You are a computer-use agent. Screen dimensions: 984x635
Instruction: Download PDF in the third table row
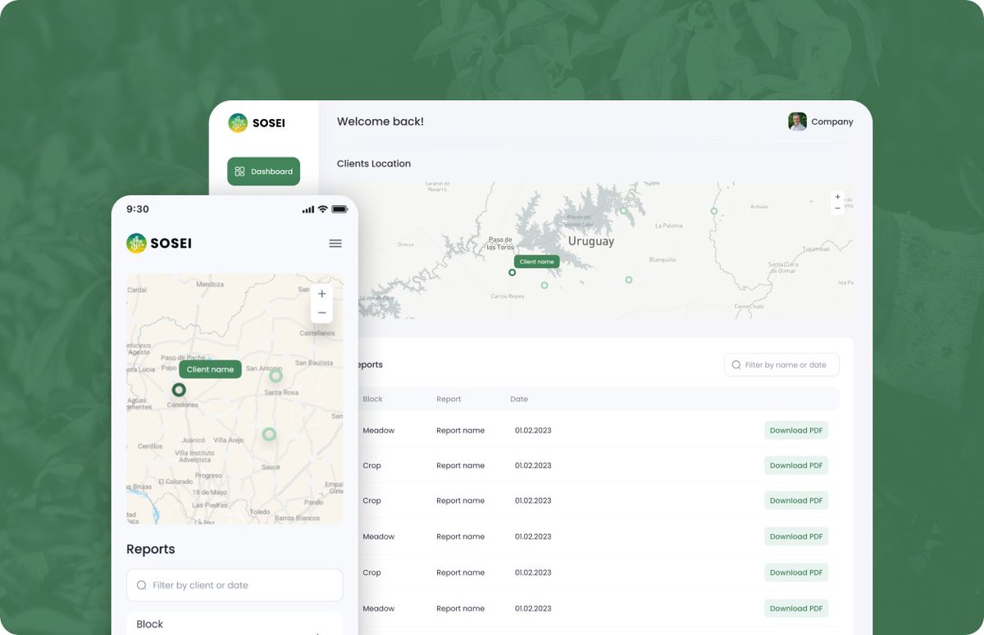point(796,500)
